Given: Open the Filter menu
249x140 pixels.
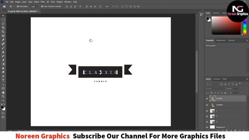Looking at the screenshot, I should tap(43, 2).
